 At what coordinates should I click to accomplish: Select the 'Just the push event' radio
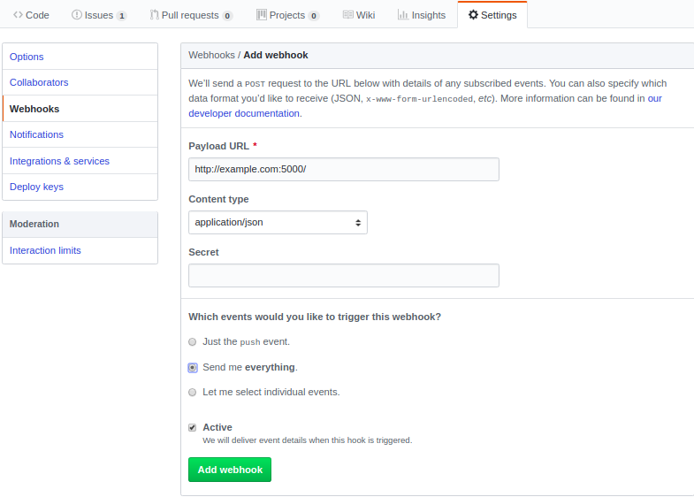(x=193, y=341)
